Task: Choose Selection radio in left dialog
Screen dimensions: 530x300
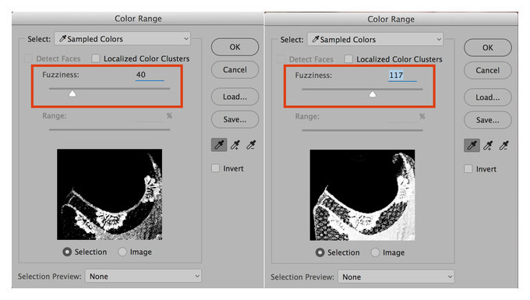Action: click(67, 252)
